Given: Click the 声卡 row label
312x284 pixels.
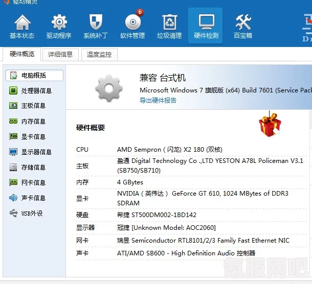Looking at the screenshot, I should coord(82,253).
